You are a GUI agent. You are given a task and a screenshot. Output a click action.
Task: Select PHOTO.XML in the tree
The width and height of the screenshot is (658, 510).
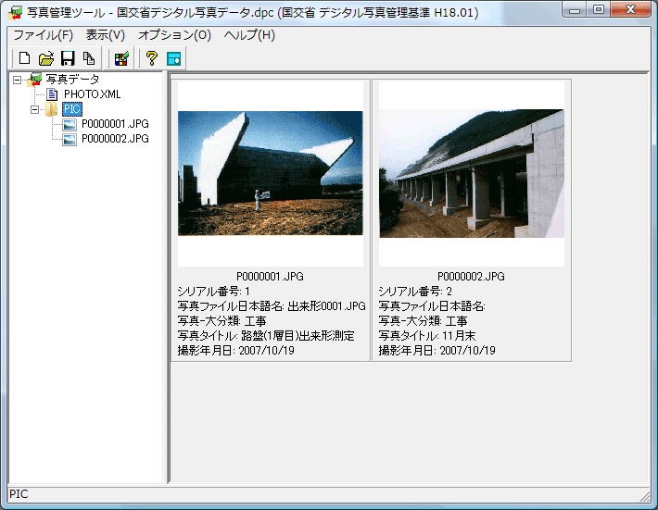pos(93,94)
